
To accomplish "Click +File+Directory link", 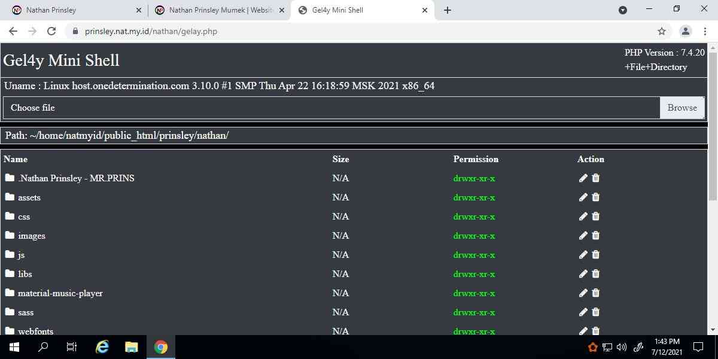I will (656, 67).
